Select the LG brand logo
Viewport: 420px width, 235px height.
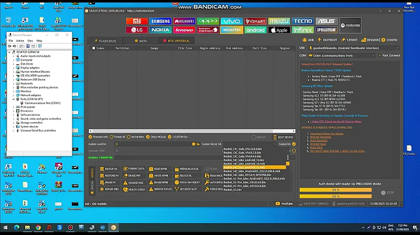pyautogui.click(x=136, y=30)
